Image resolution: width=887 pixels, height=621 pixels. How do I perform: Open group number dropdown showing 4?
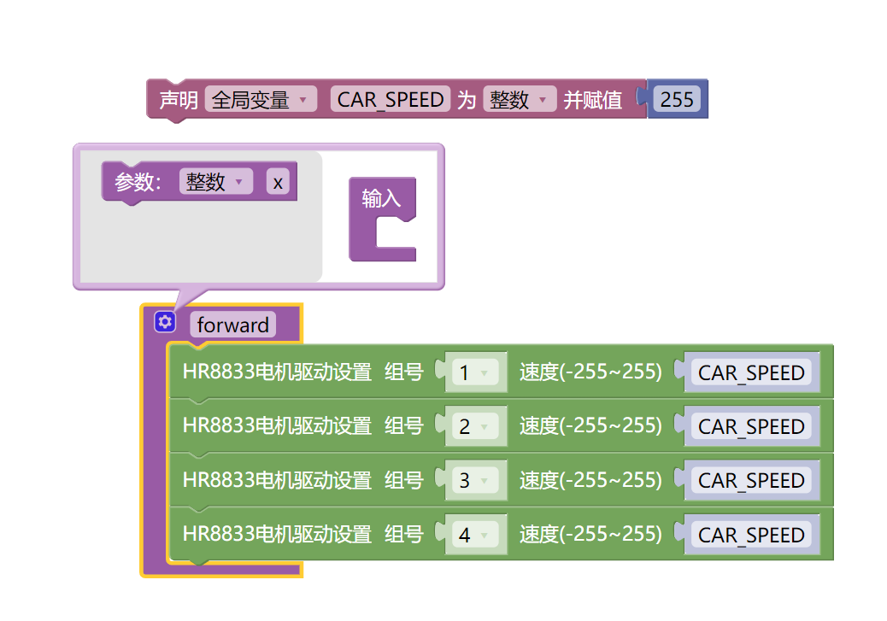[x=474, y=534]
